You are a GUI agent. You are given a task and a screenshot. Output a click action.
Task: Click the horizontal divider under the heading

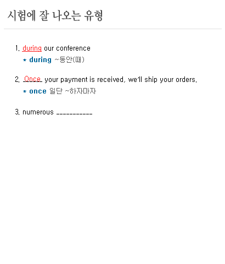[x=113, y=29]
